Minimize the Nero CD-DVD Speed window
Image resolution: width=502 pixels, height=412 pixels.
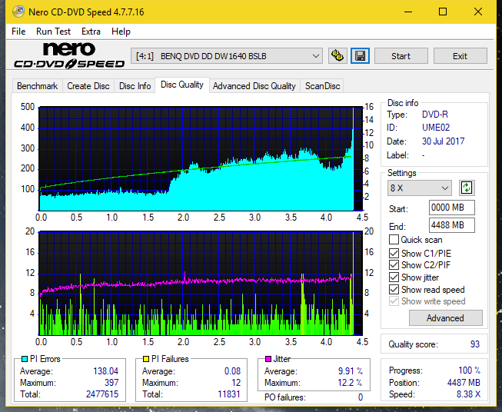(x=408, y=12)
